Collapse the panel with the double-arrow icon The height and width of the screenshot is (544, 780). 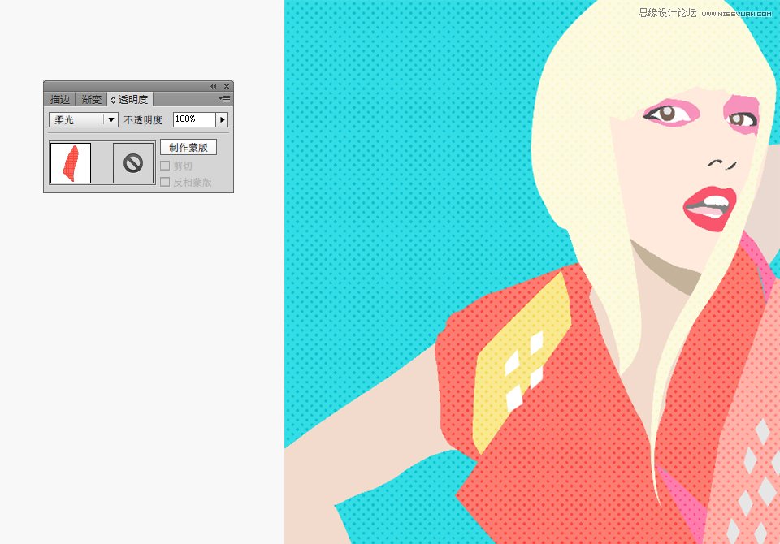coord(214,87)
